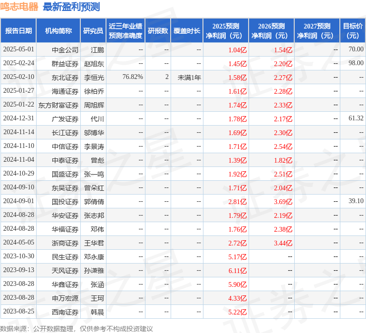Select the 2026预测净利润 column header
Screen dimensions: 366x333
click(271, 30)
